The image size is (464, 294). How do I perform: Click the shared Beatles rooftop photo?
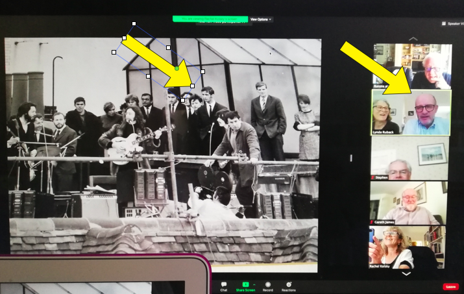pyautogui.click(x=164, y=154)
